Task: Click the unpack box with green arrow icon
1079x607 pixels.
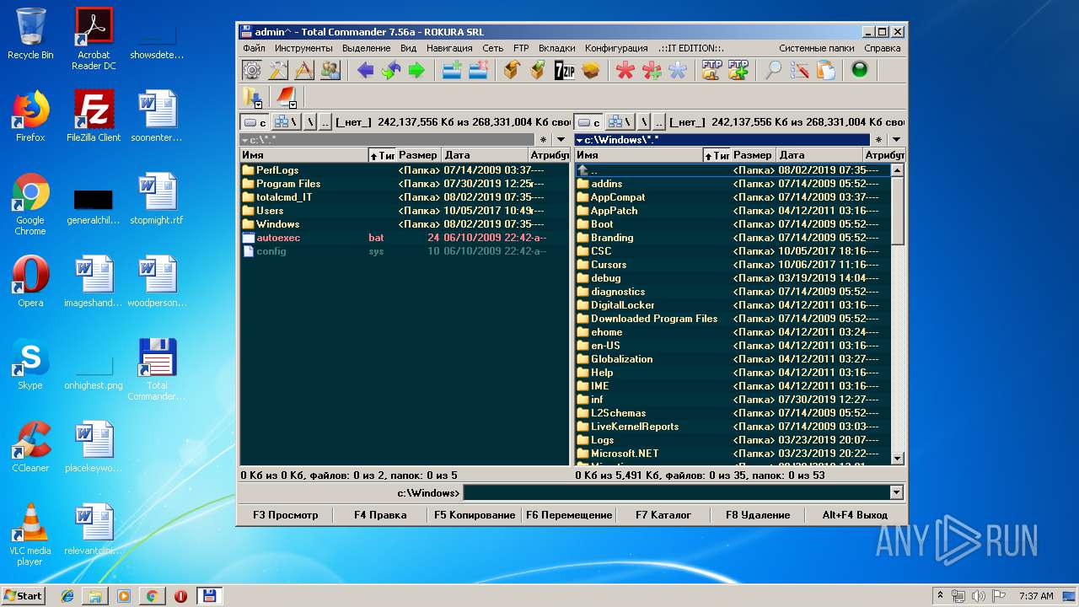Action: coord(538,70)
